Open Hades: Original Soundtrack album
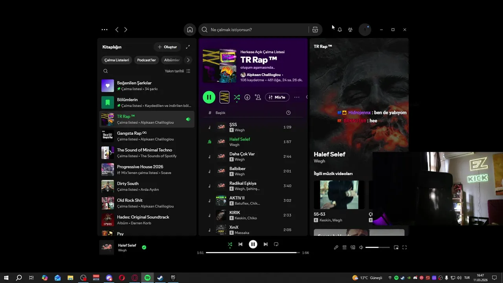Screen dimensions: 503x283 147,220
